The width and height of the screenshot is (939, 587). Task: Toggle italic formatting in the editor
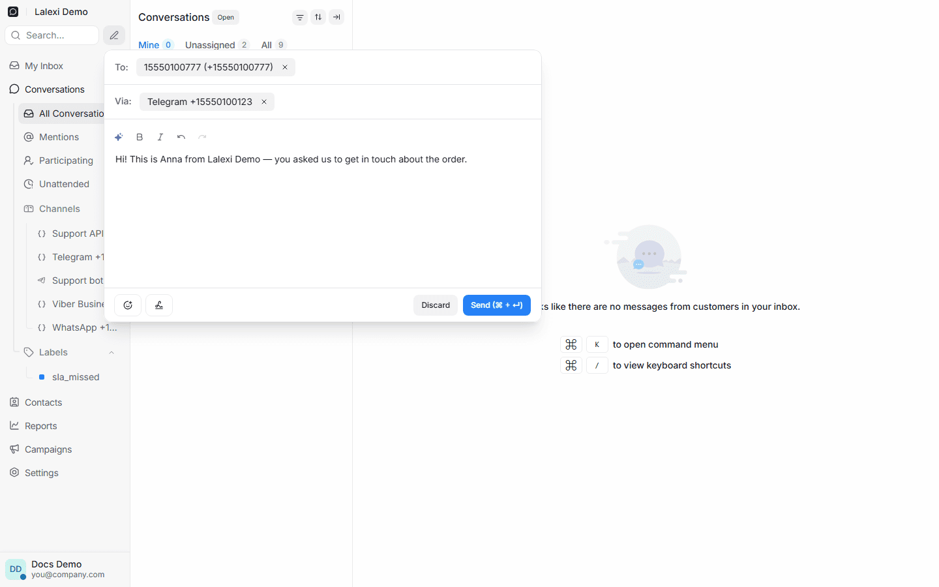point(160,137)
